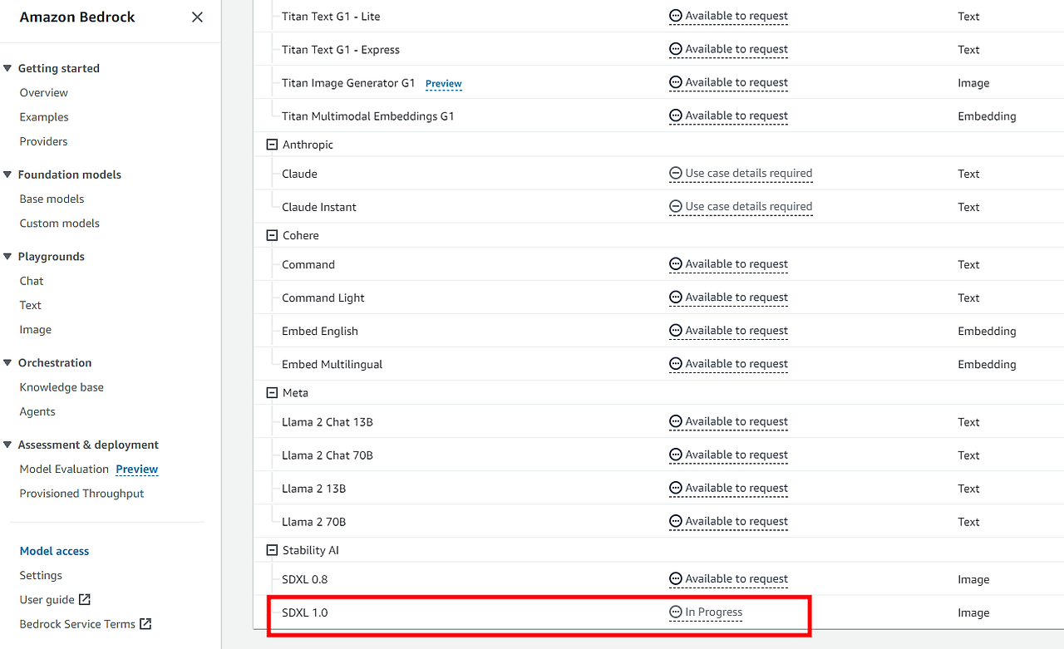Click Use case details required for Claude

[x=749, y=174]
